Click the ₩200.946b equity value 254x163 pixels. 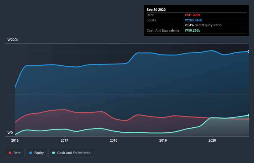(x=193, y=20)
